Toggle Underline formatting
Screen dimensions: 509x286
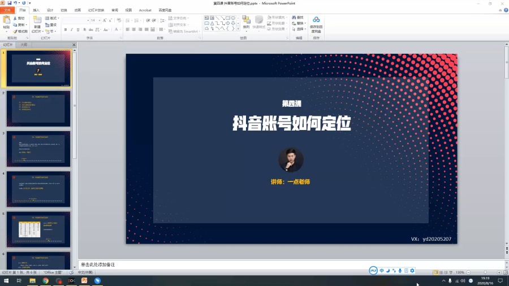tap(78, 29)
